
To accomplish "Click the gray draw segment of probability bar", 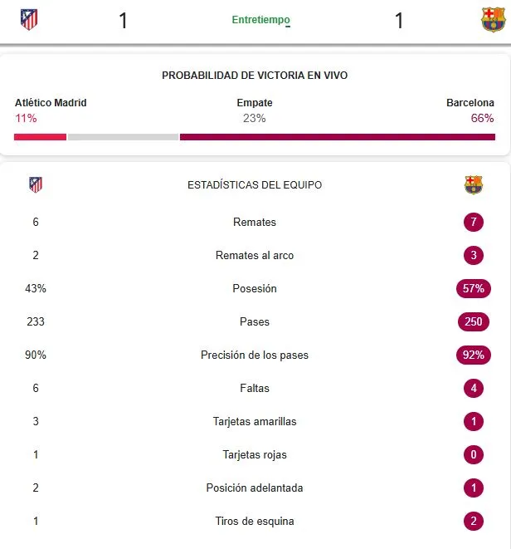I will (x=123, y=137).
